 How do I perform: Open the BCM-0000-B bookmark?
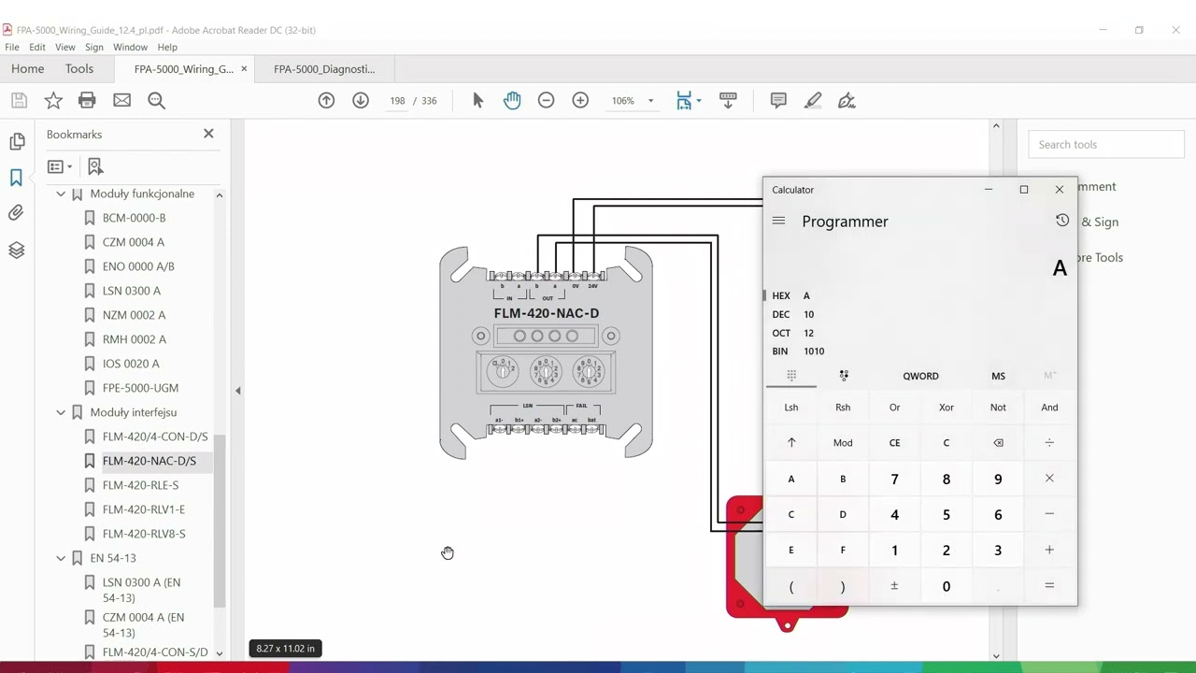pyautogui.click(x=134, y=218)
